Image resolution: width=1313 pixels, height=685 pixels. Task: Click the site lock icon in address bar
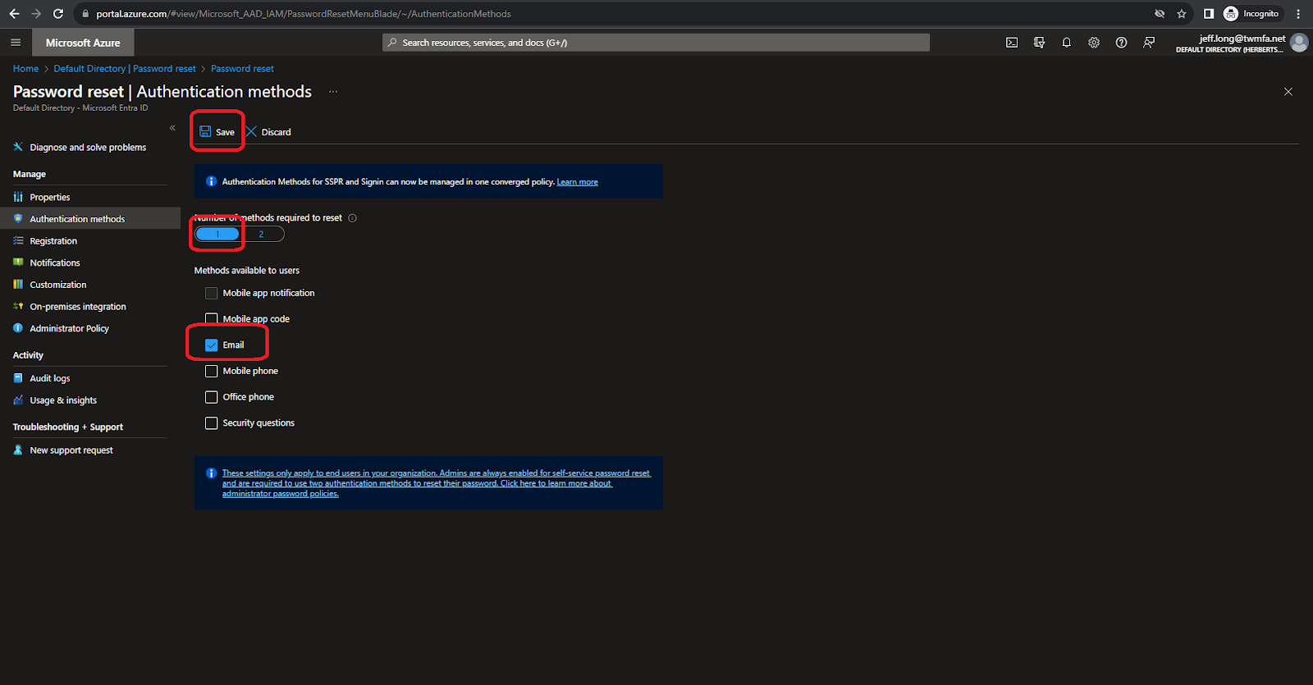click(85, 14)
